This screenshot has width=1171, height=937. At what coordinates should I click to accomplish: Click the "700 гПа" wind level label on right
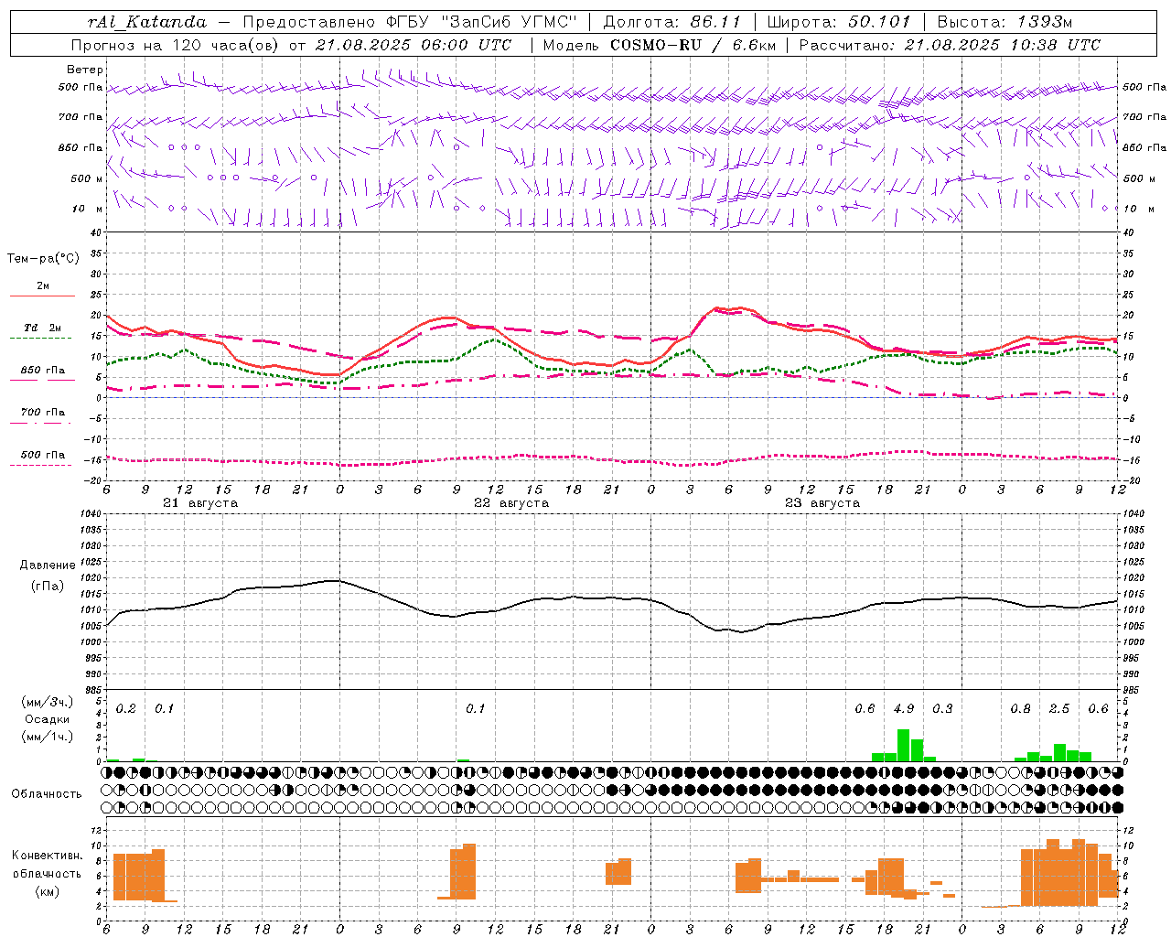[x=1144, y=117]
